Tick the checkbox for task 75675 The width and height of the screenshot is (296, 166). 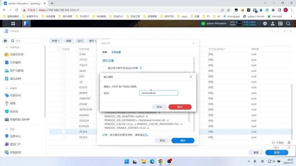point(64,65)
